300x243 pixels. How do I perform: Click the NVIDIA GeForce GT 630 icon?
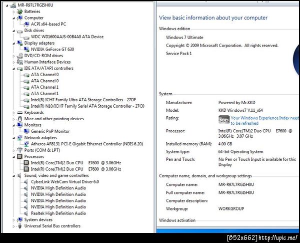[x=26, y=49]
